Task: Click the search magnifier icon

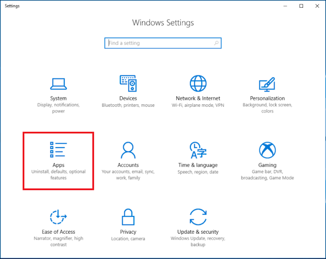Action: [216, 43]
